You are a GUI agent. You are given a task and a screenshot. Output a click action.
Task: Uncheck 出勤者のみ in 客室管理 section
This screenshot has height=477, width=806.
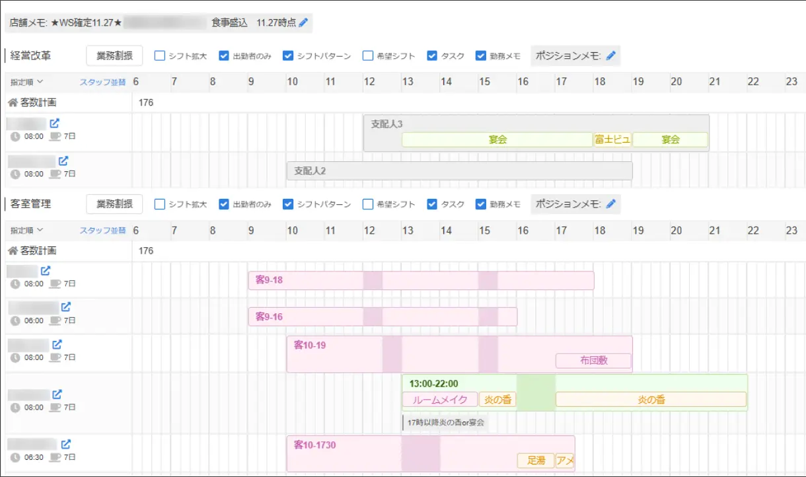[224, 204]
